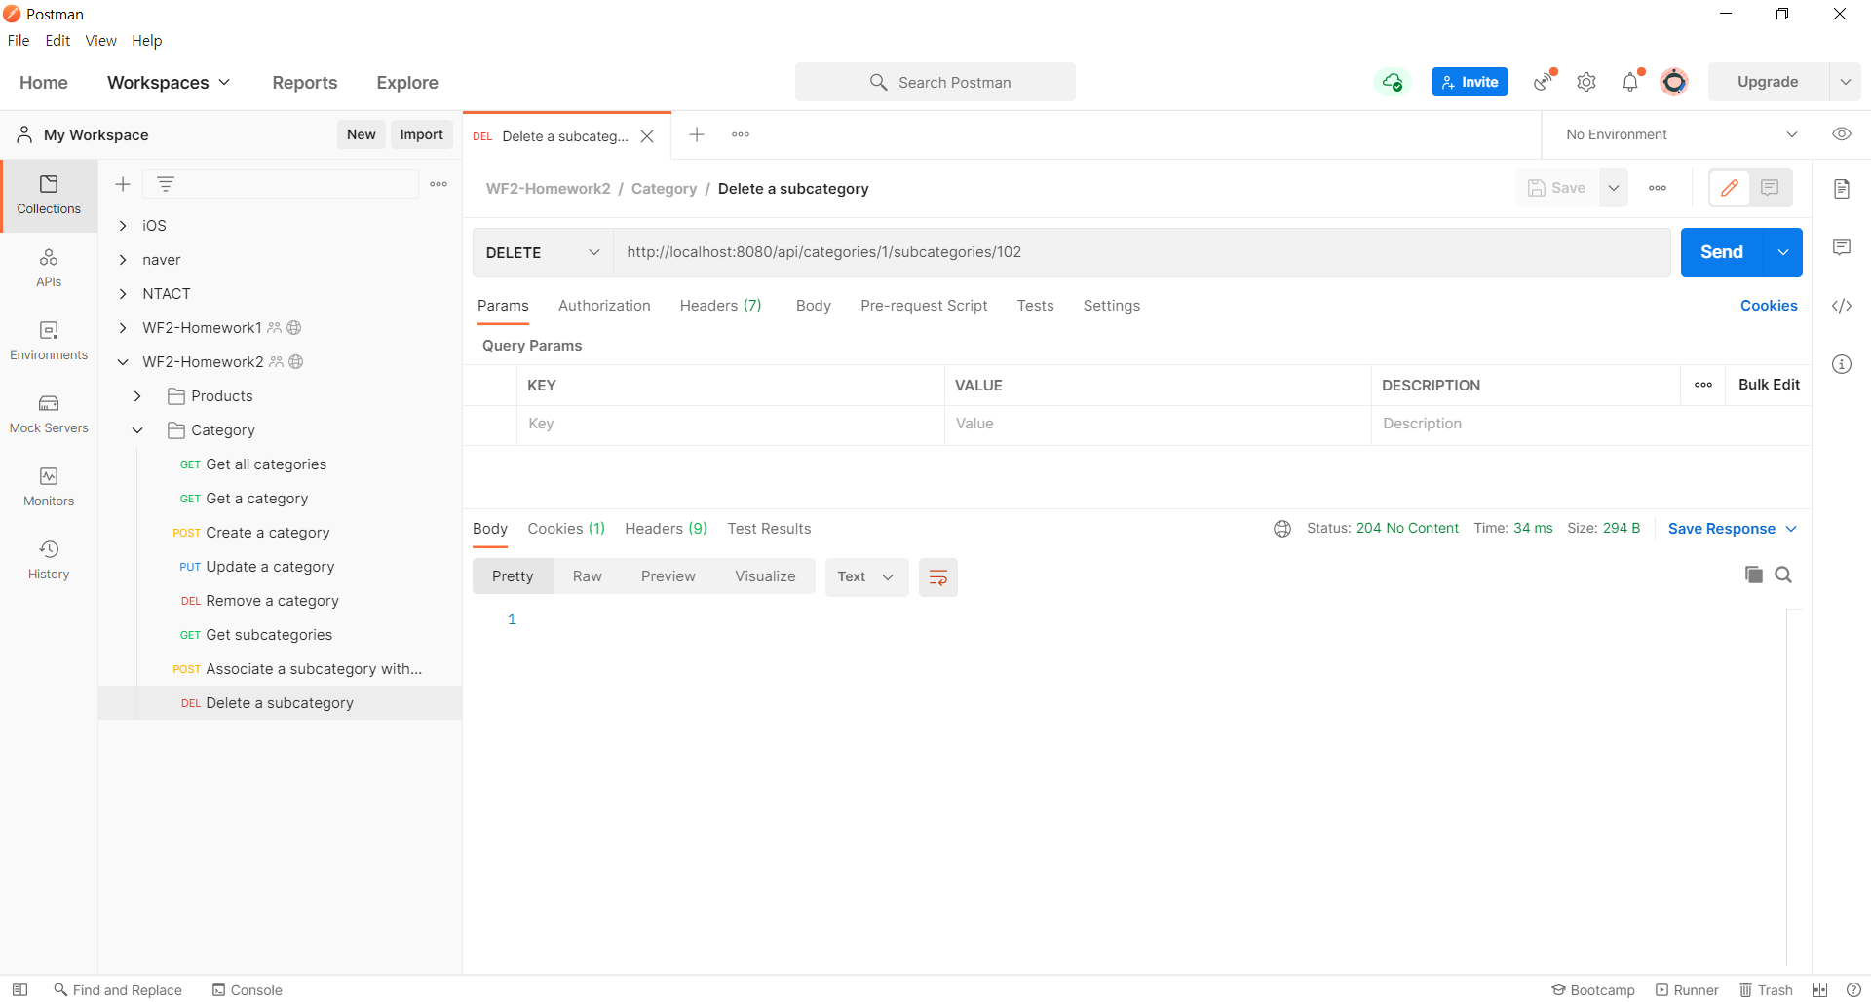Open the Mock Servers panel
The width and height of the screenshot is (1871, 1002).
pyautogui.click(x=49, y=415)
